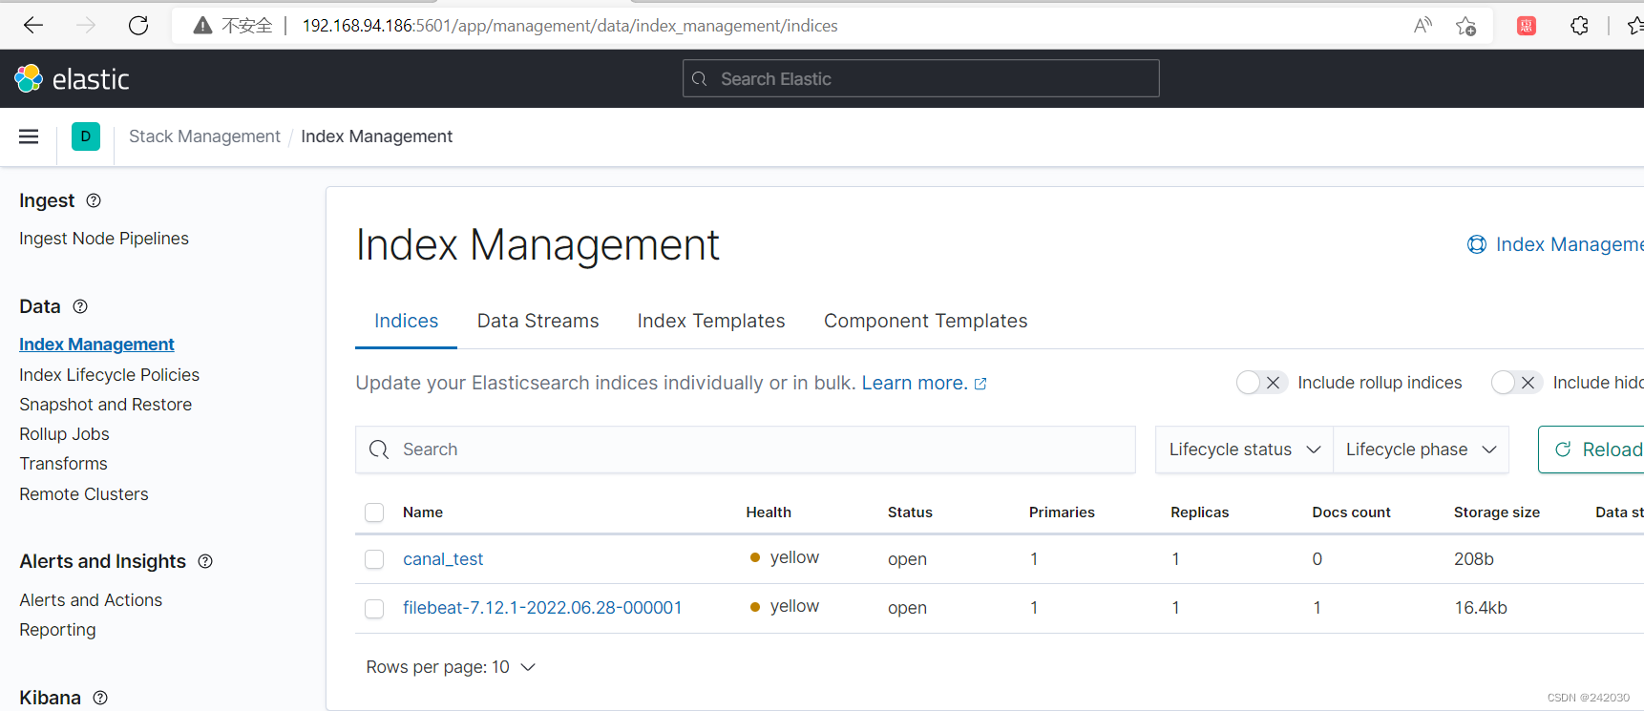Click Index Management sidebar link

(x=96, y=345)
